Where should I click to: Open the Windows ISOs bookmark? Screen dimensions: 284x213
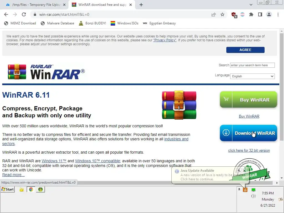(x=125, y=23)
